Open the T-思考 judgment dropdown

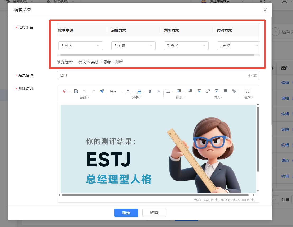186,46
